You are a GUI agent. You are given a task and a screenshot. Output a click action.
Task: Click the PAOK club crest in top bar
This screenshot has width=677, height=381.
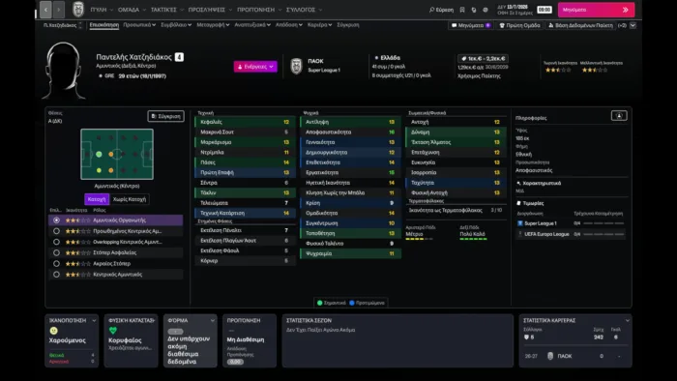click(78, 9)
